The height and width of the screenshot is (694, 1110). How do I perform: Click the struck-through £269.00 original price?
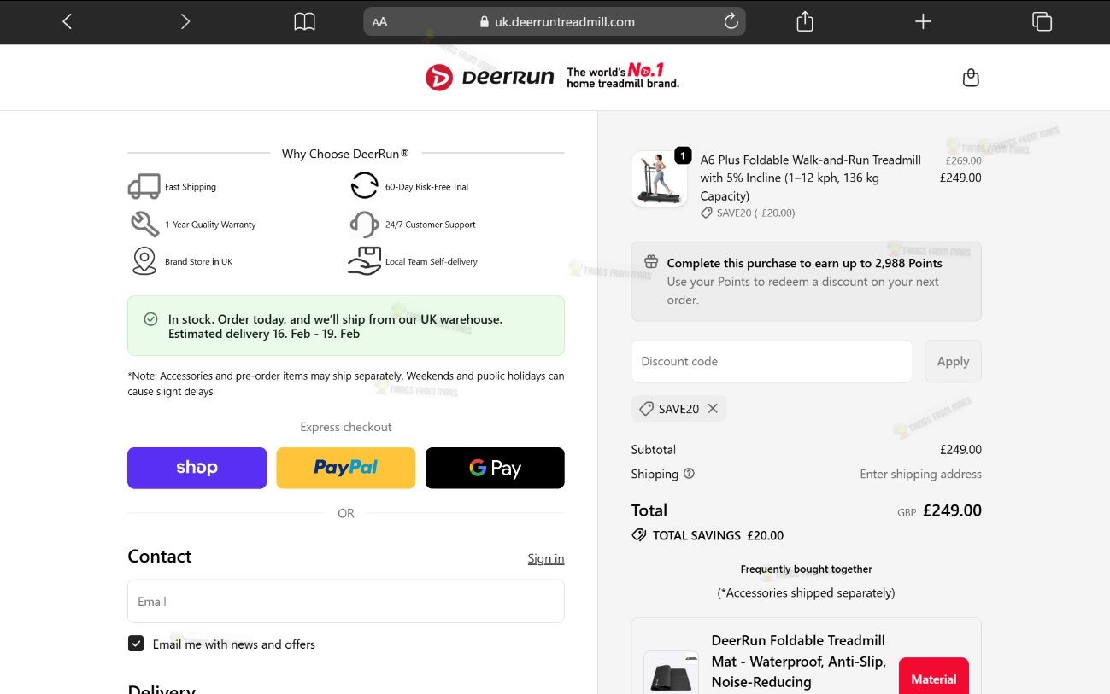coord(963,160)
